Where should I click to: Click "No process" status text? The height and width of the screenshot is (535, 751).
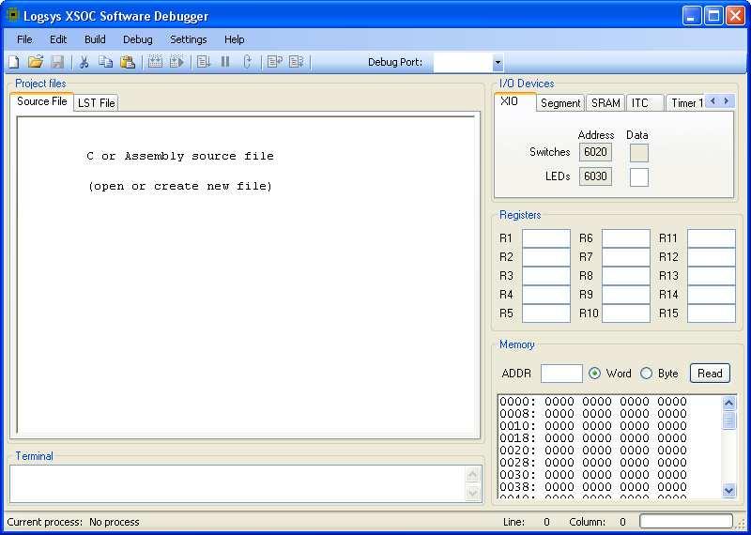(114, 522)
